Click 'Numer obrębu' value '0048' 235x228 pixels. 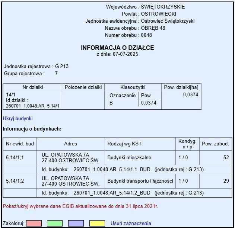pyautogui.click(x=146, y=35)
